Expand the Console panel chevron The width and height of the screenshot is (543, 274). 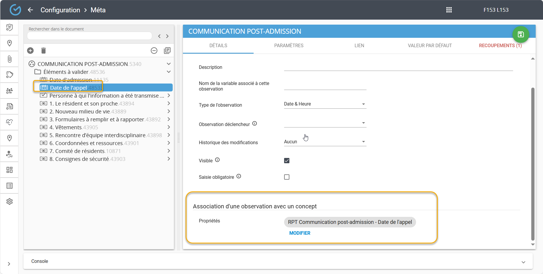523,262
